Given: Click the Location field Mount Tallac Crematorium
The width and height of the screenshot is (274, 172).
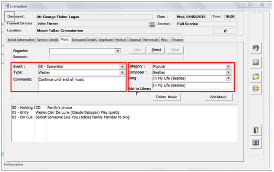Looking at the screenshot, I should 109,31.
